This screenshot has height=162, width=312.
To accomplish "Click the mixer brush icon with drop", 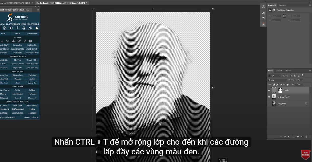I will pos(8,41).
